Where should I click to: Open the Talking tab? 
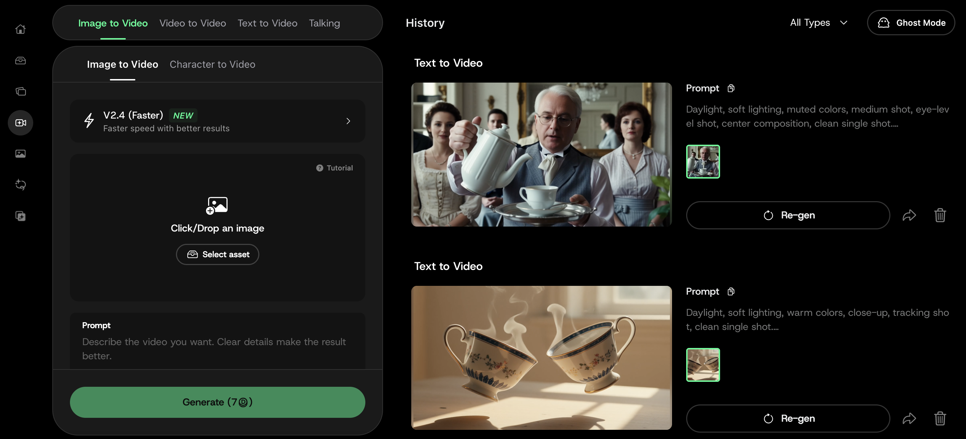[x=324, y=23]
